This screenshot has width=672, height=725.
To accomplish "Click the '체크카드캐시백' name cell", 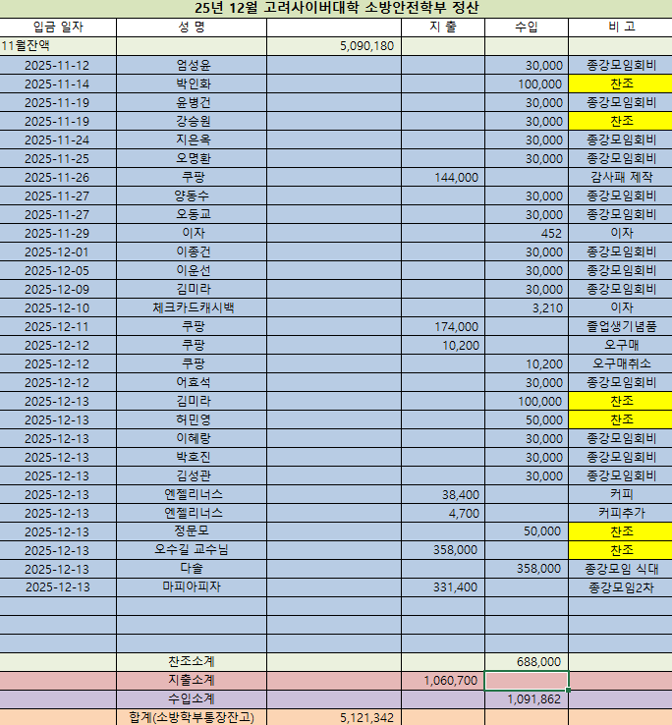I will click(x=192, y=307).
